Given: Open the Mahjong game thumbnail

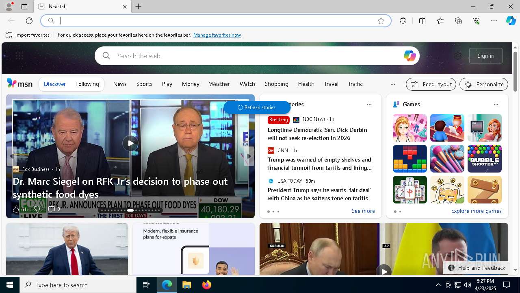Looking at the screenshot, I should (x=409, y=190).
